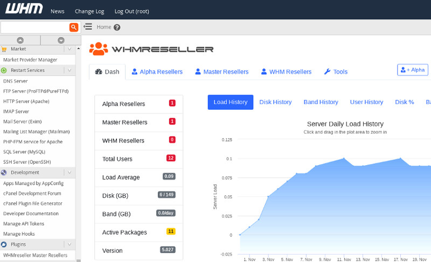
Task: Click the WHM logo
Action: pos(20,10)
